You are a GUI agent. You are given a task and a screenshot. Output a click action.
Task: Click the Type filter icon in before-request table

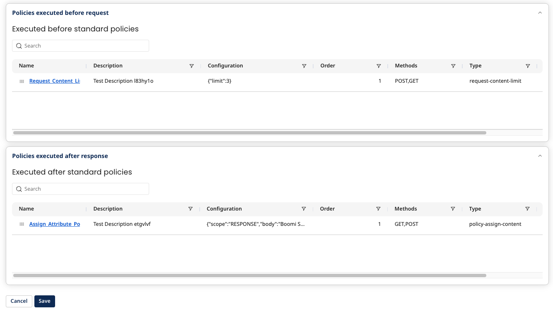[x=528, y=66]
